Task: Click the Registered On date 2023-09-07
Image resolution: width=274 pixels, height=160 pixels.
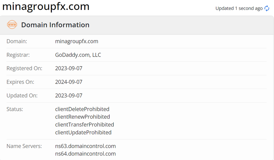Action: [69, 68]
